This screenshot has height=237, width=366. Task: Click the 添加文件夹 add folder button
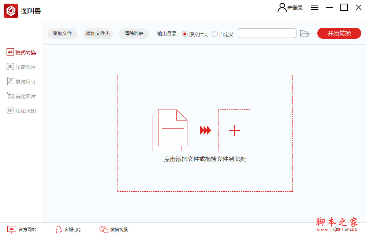(98, 33)
